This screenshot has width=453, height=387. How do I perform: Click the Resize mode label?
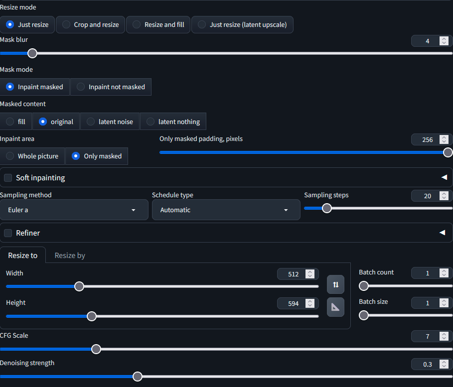point(18,7)
